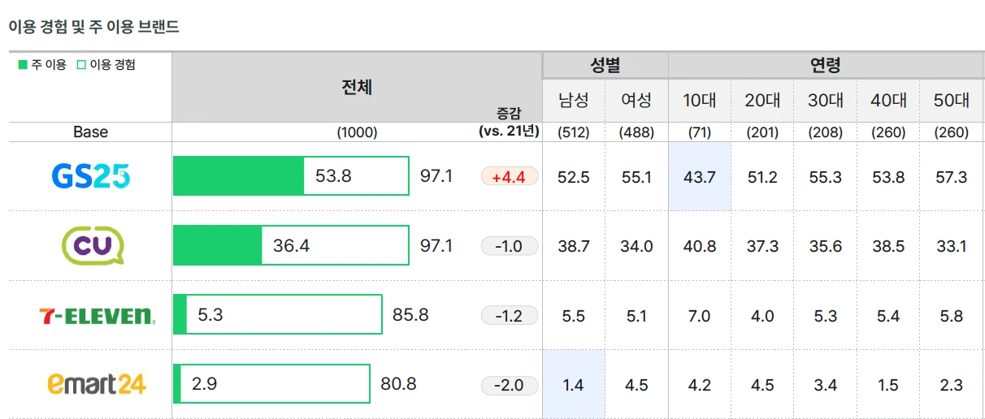Click the 10대 age column header
The height and width of the screenshot is (419, 985).
click(x=700, y=101)
